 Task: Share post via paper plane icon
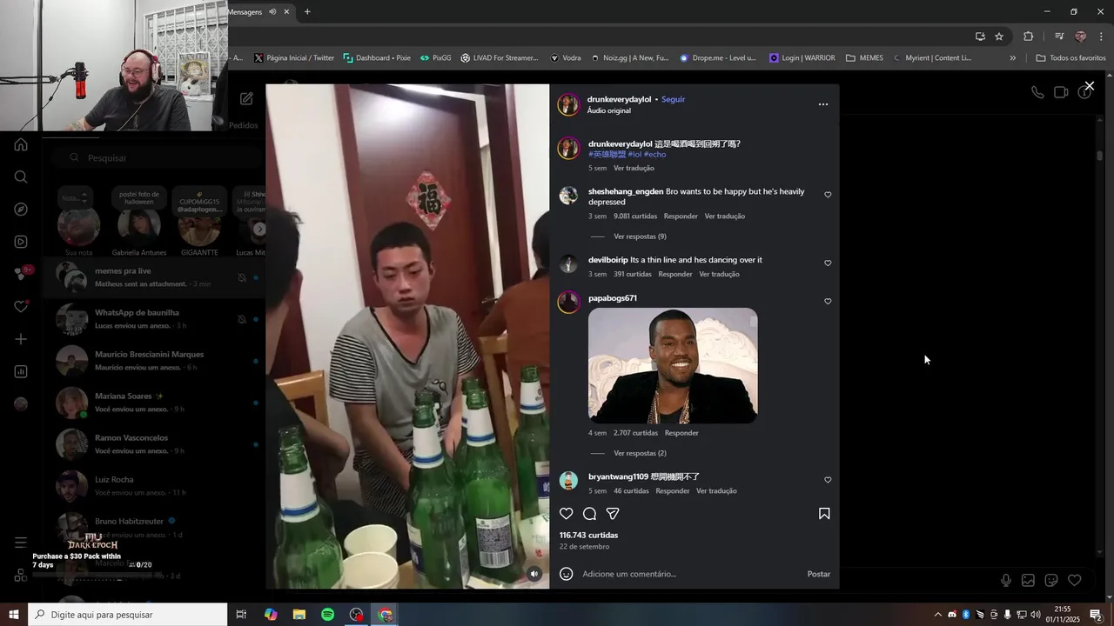coord(613,514)
